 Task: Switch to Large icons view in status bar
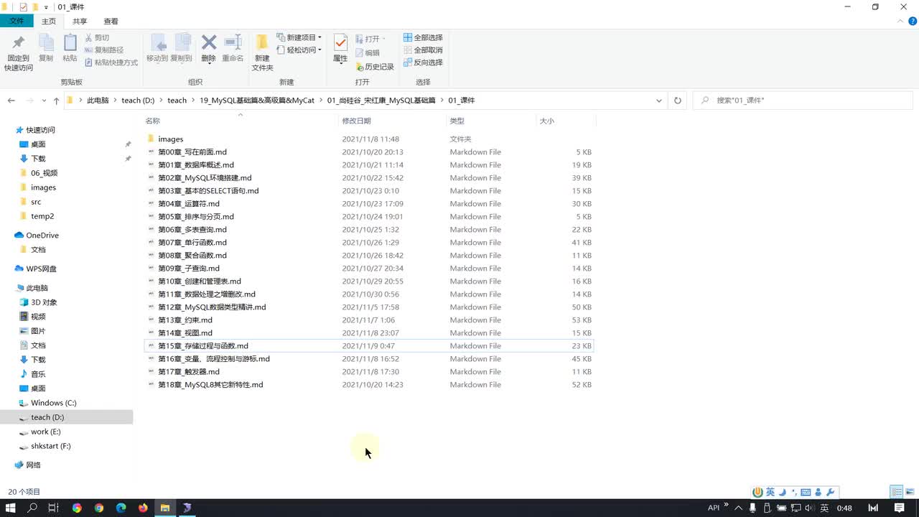pos(910,492)
